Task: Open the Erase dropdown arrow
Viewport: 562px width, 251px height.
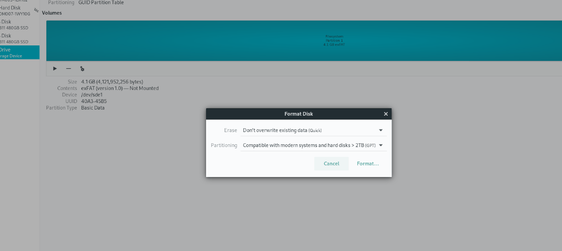Action: point(381,130)
